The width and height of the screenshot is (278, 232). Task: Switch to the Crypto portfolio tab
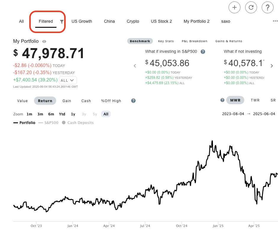[x=133, y=21]
